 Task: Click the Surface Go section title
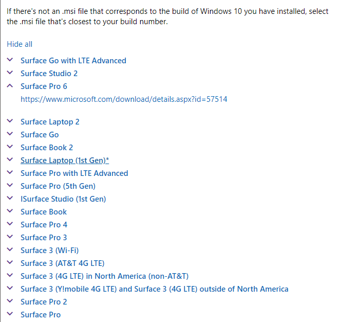coord(40,135)
